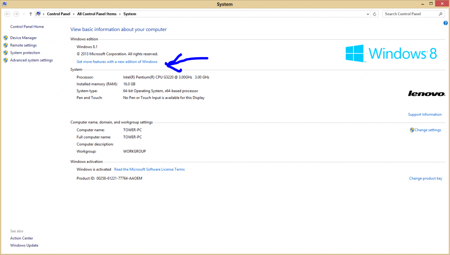Screen dimensions: 450x255
Task: Click the shield icon beside Change settings
Action: pyautogui.click(x=412, y=130)
